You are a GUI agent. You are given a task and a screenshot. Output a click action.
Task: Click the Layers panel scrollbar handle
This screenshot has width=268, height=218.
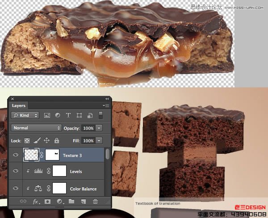[x=107, y=154]
